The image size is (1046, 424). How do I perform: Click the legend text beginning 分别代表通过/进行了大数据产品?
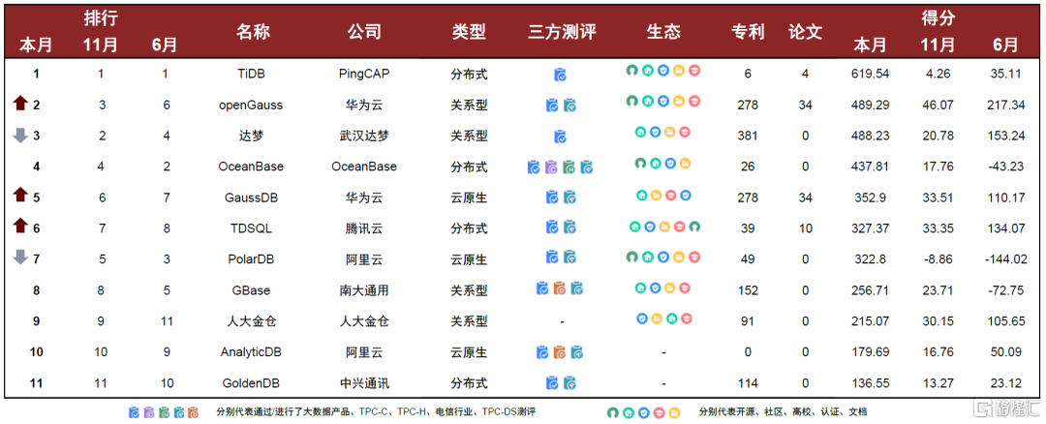(x=376, y=412)
